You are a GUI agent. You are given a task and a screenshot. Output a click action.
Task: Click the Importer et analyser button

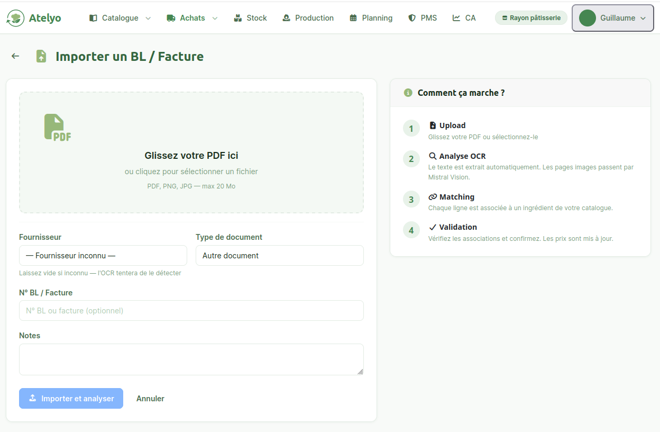[71, 399]
